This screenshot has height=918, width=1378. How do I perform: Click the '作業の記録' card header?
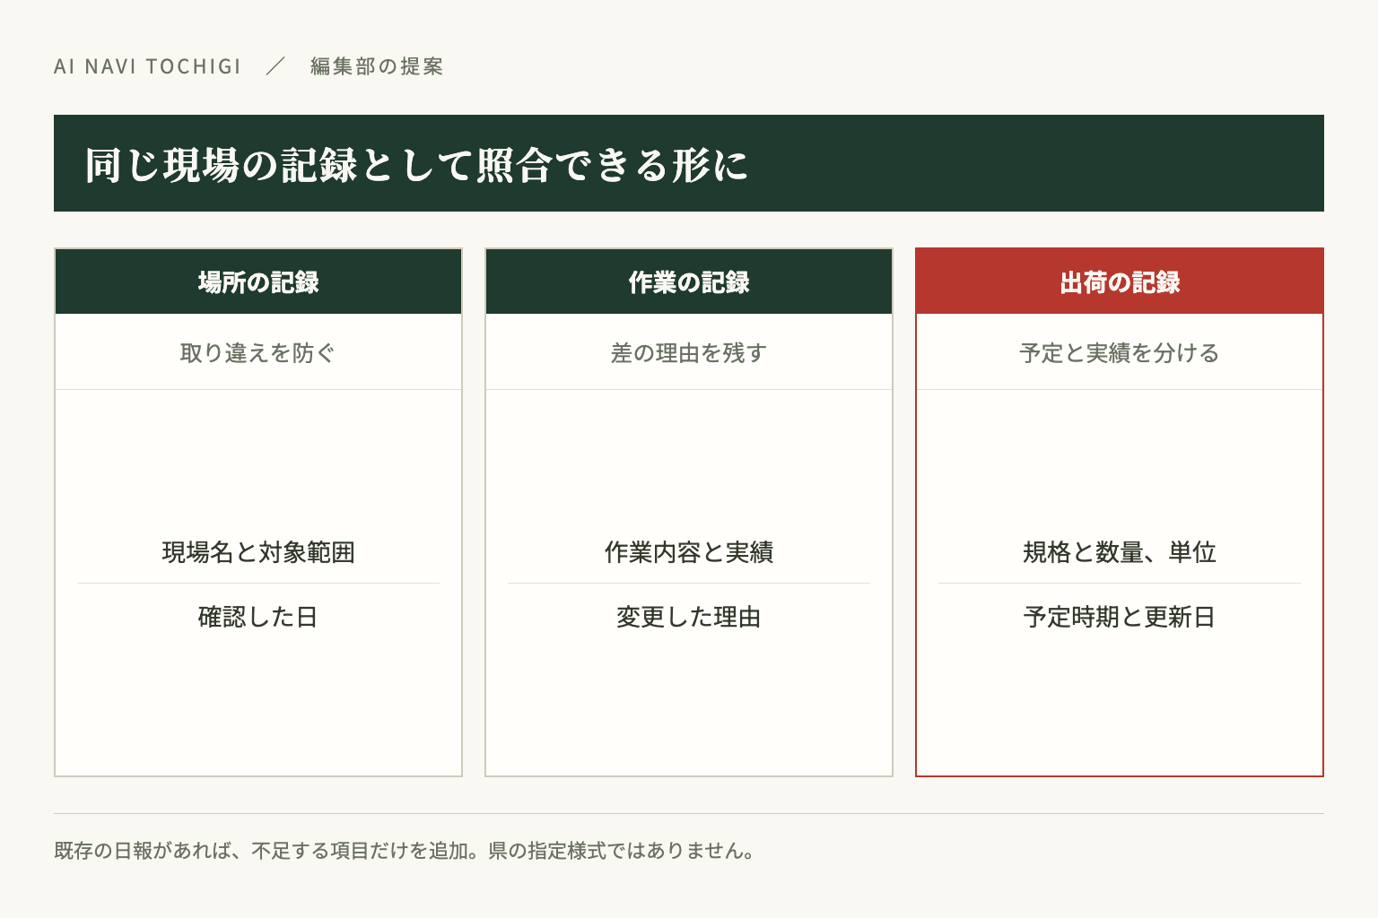tap(689, 281)
